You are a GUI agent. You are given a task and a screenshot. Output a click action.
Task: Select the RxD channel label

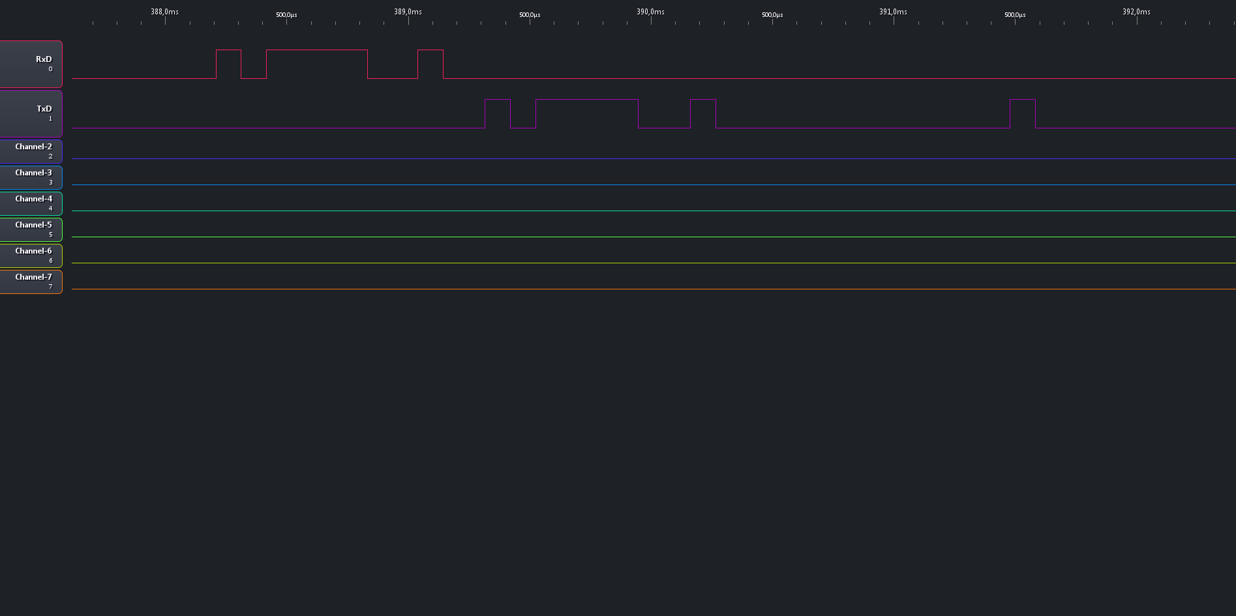click(31, 64)
